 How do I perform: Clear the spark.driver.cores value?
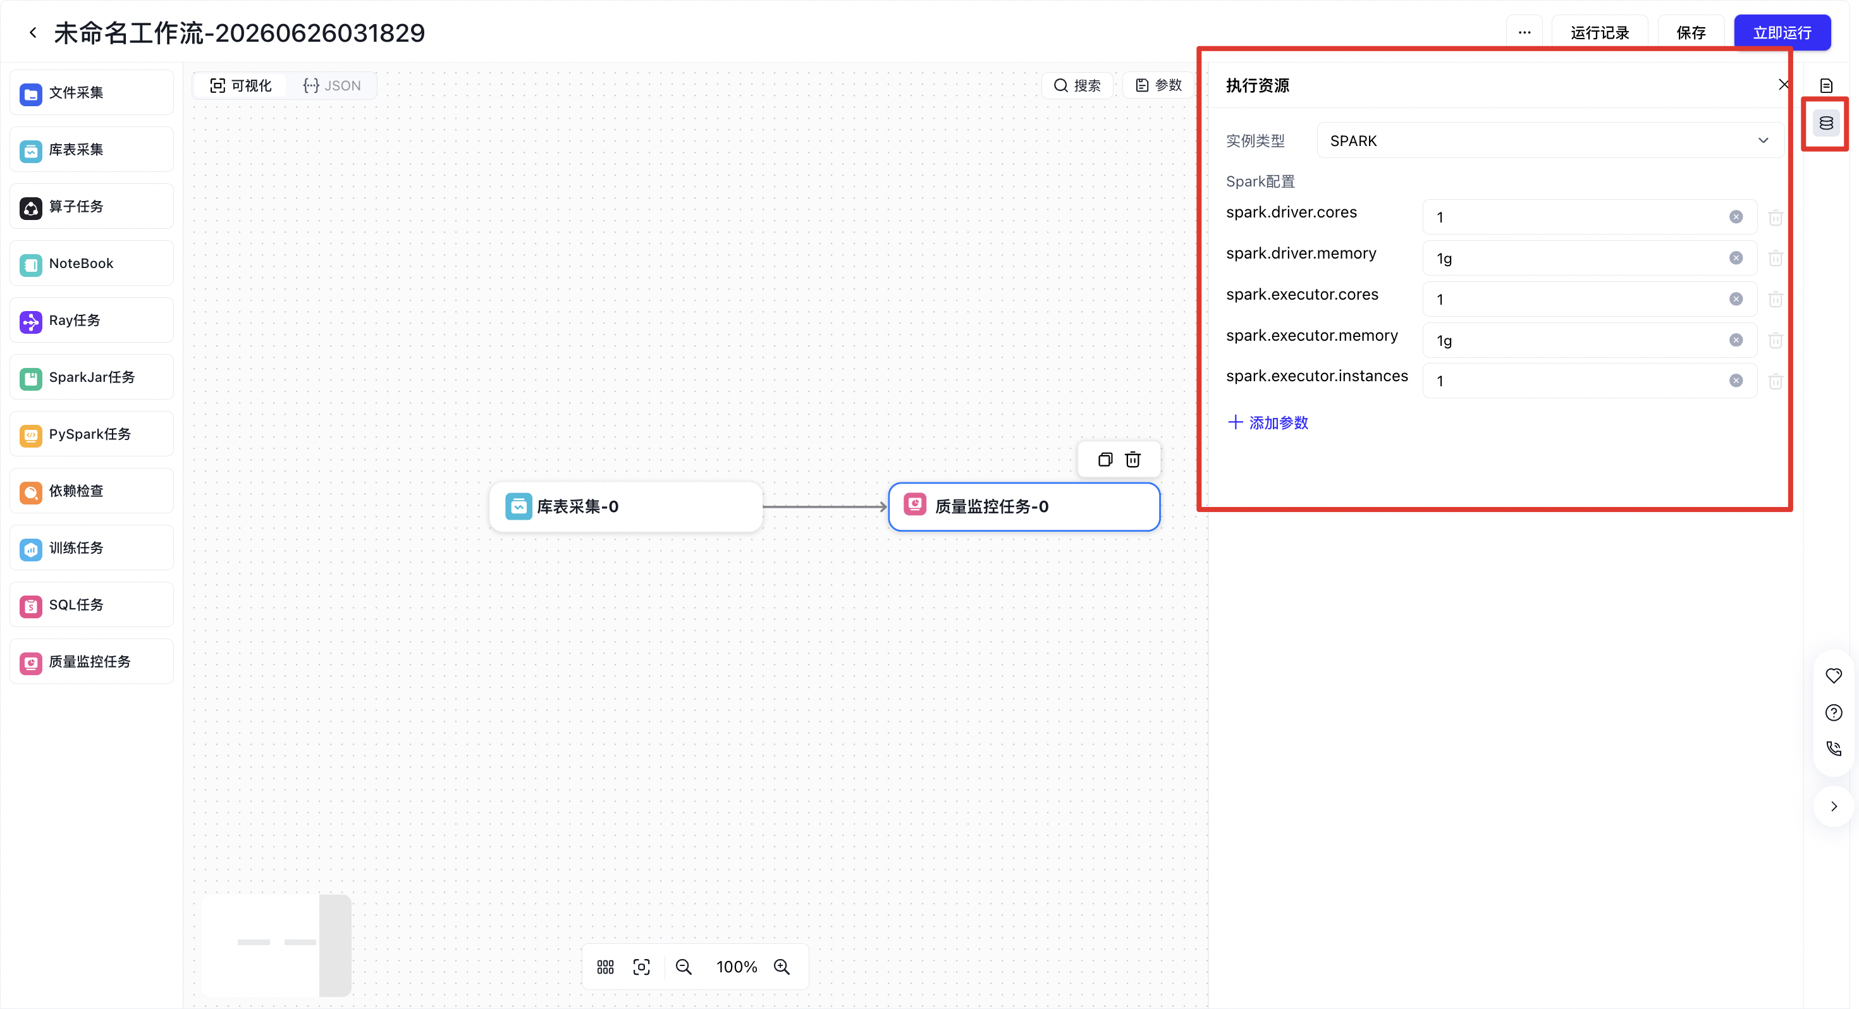point(1736,217)
